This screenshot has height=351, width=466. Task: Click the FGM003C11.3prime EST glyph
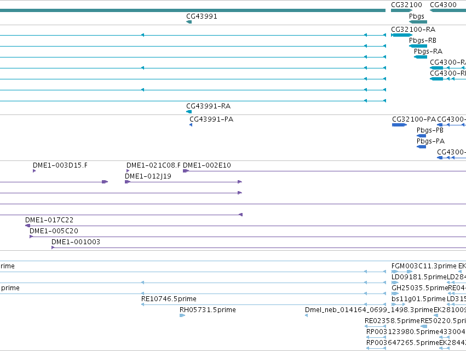pyautogui.click(x=402, y=272)
